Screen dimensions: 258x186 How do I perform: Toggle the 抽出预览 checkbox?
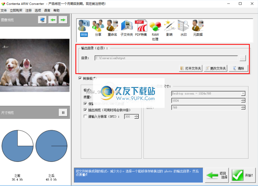pyautogui.click(x=85, y=110)
